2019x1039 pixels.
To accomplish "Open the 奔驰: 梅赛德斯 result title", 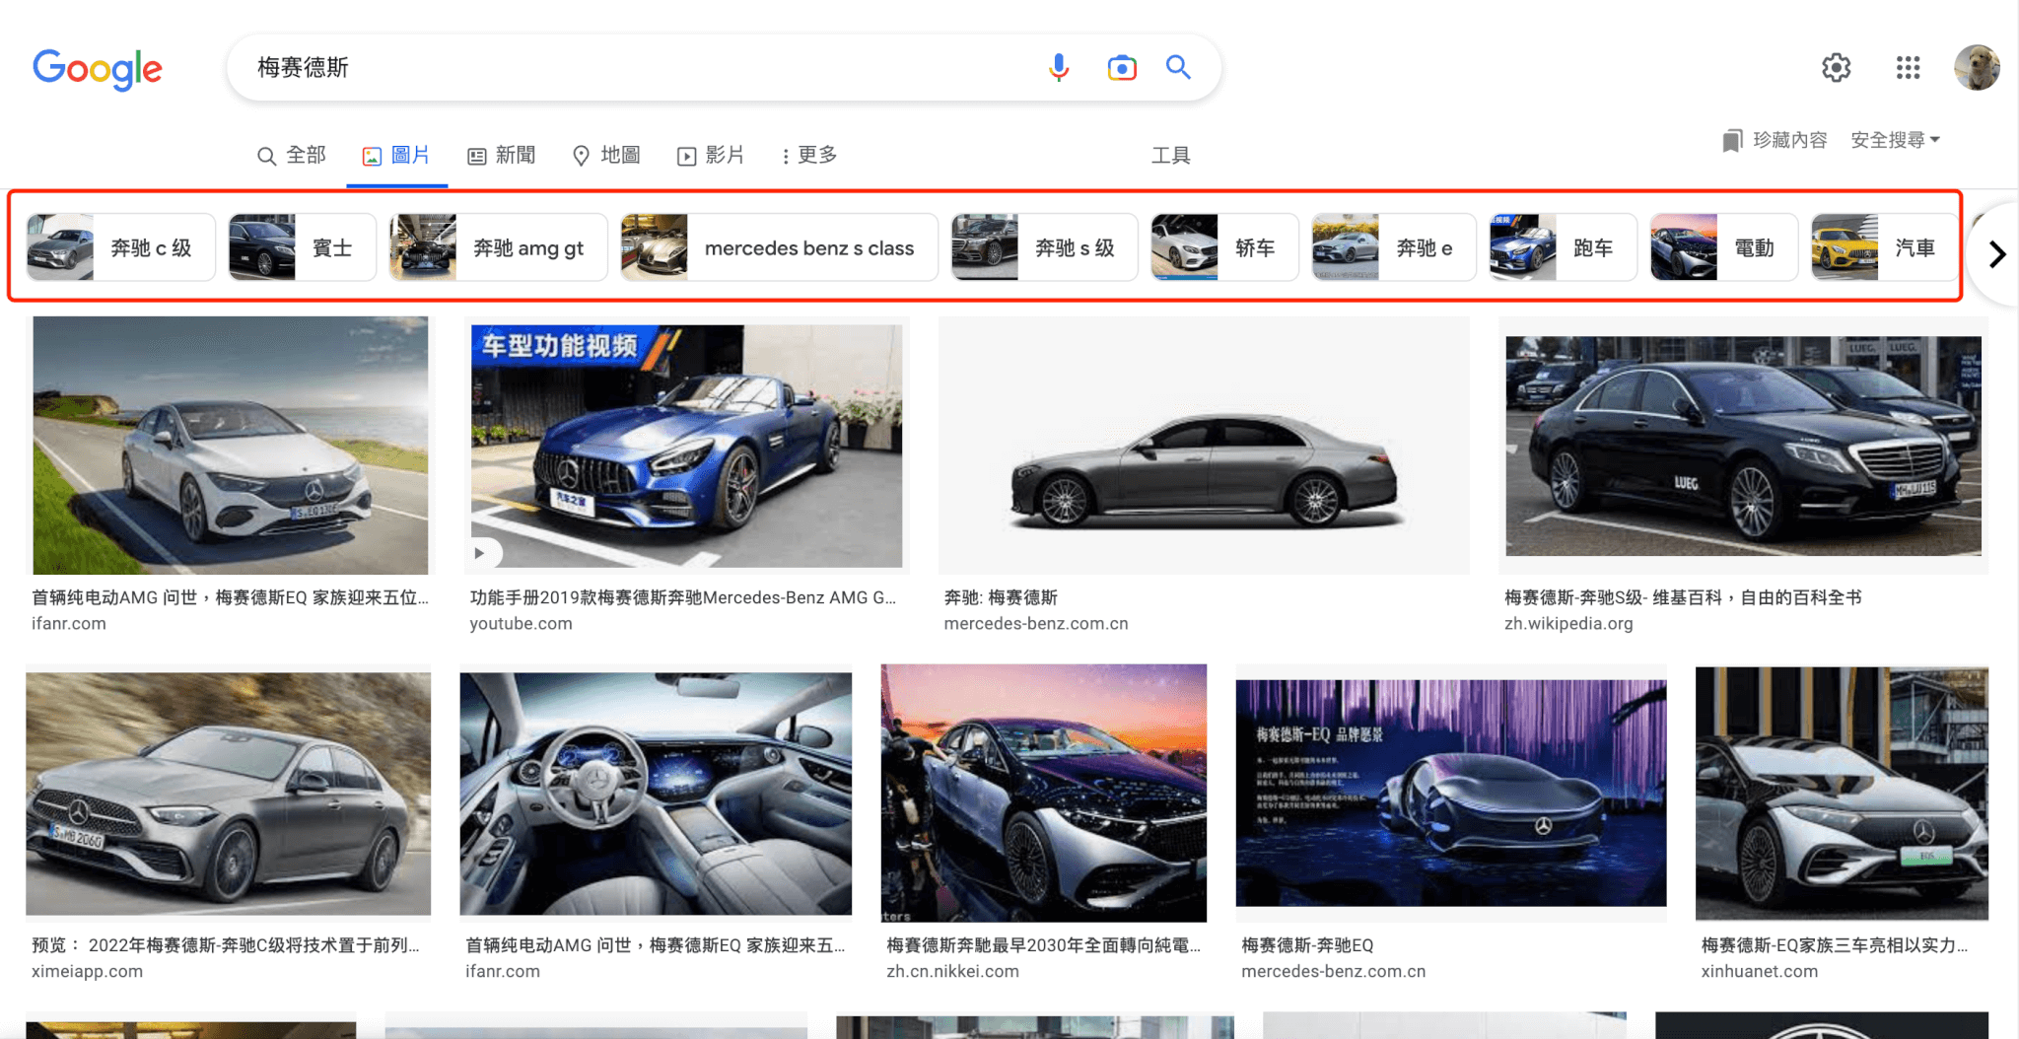I will [1001, 597].
